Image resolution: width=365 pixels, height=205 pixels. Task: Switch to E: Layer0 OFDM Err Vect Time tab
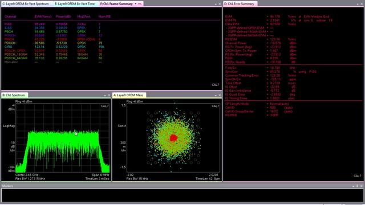[x=75, y=4]
